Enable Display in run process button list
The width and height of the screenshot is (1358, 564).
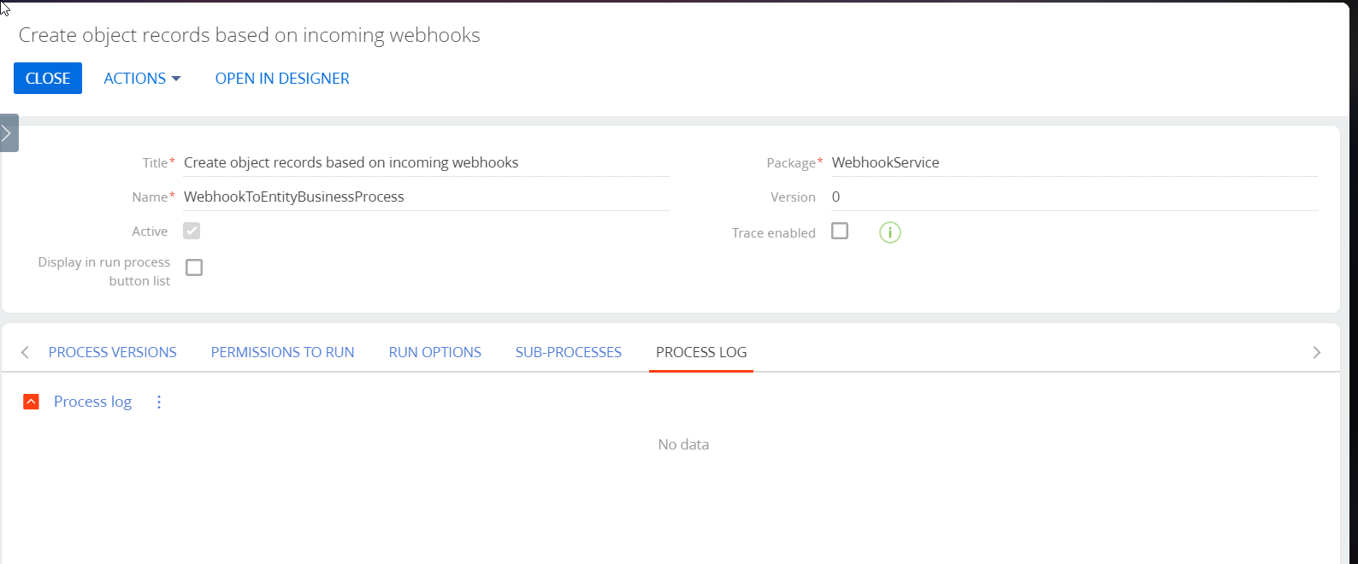tap(194, 267)
